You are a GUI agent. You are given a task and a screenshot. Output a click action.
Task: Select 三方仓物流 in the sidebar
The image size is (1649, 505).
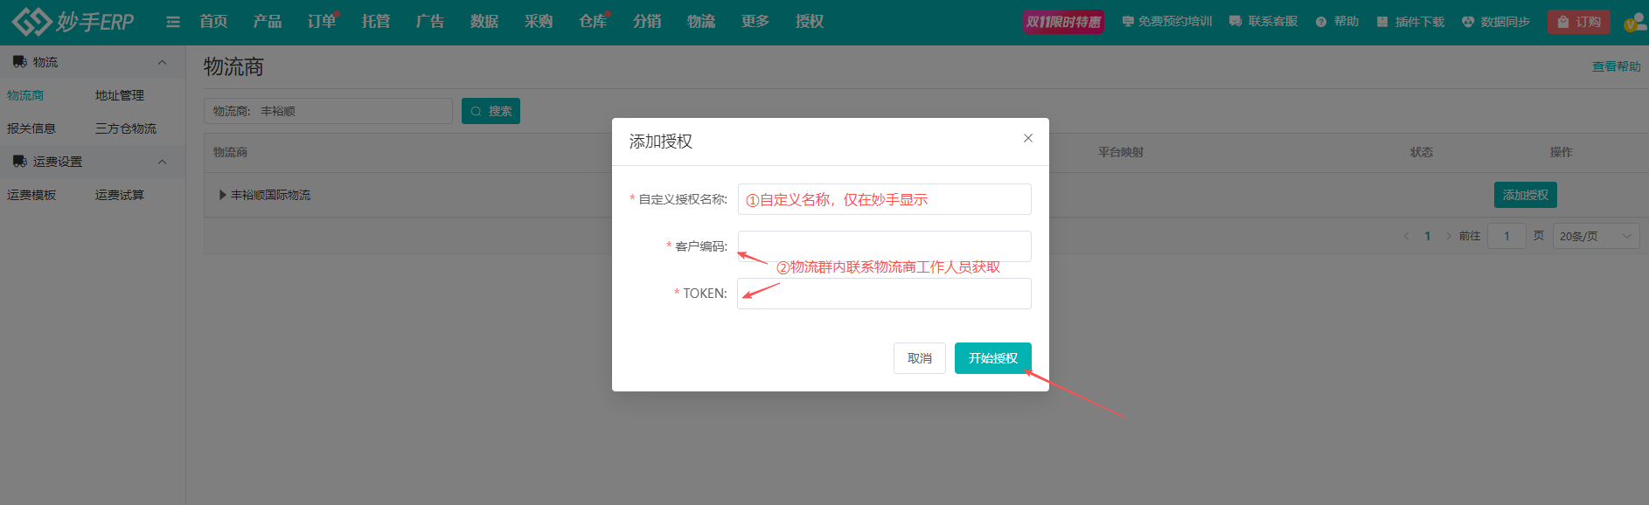[126, 128]
